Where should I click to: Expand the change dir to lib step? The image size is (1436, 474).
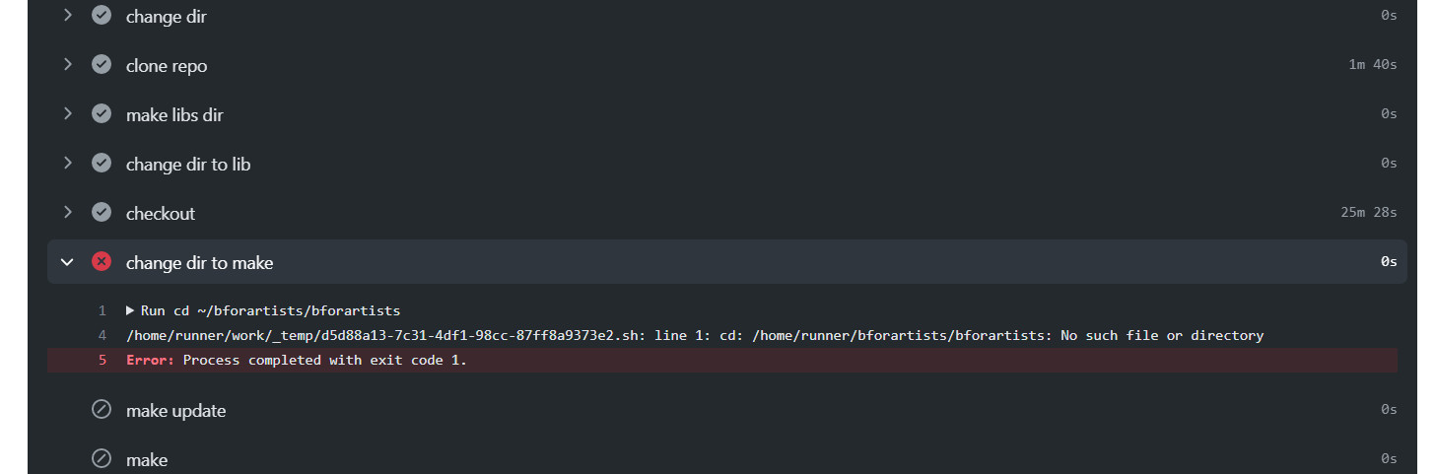67,164
